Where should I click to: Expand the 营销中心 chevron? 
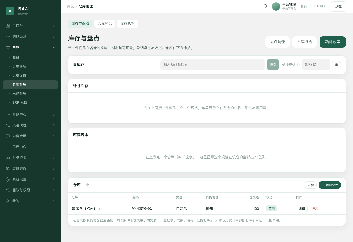coord(54,115)
